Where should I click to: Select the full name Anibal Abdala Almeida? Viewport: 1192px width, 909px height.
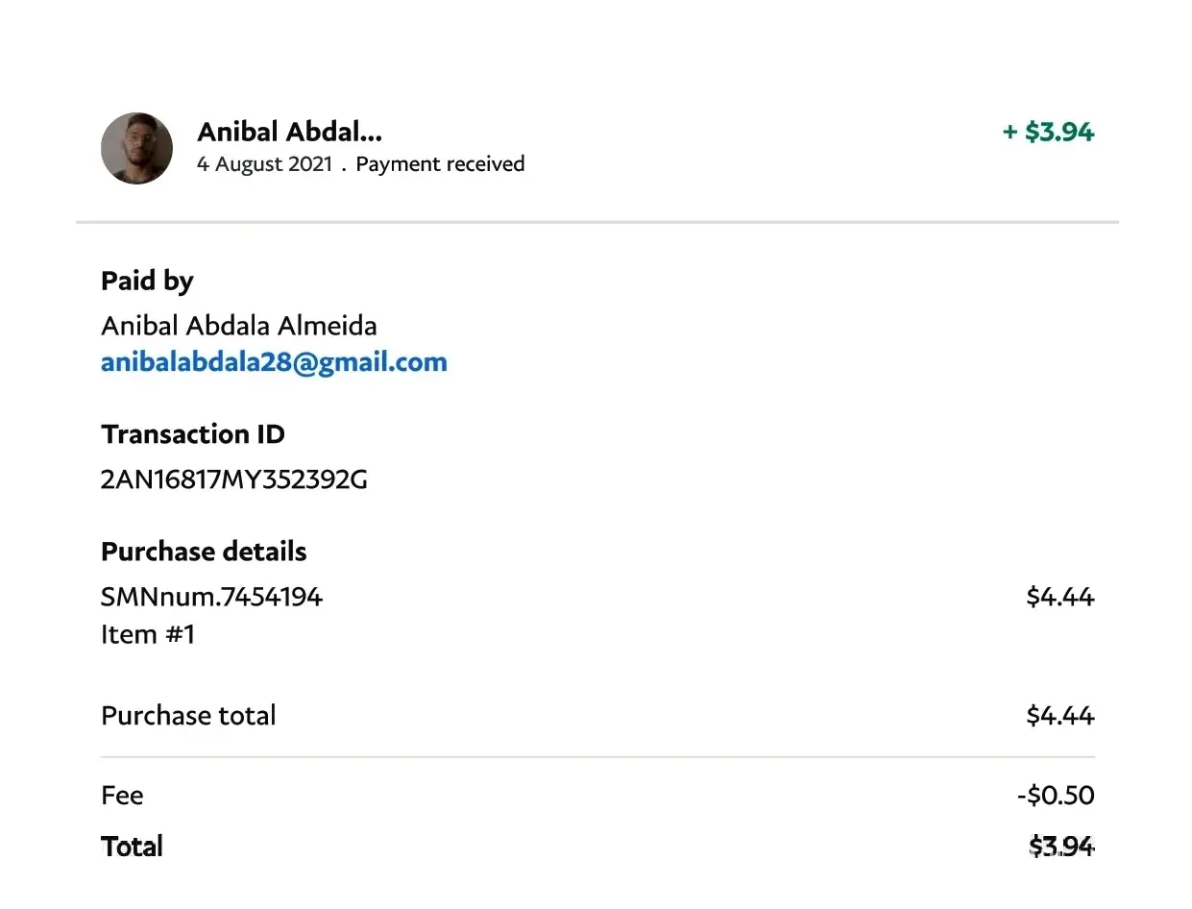point(239,326)
